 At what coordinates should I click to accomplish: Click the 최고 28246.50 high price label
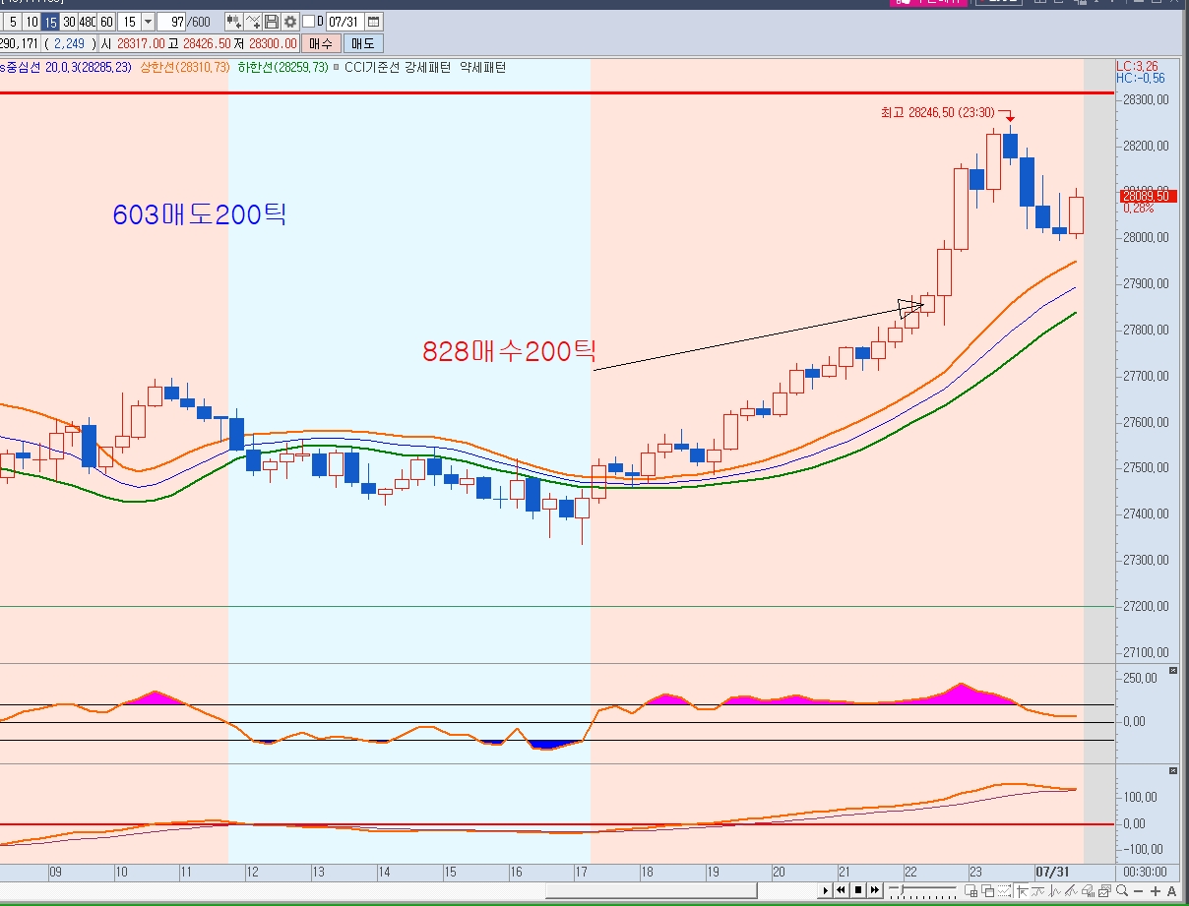(x=937, y=112)
